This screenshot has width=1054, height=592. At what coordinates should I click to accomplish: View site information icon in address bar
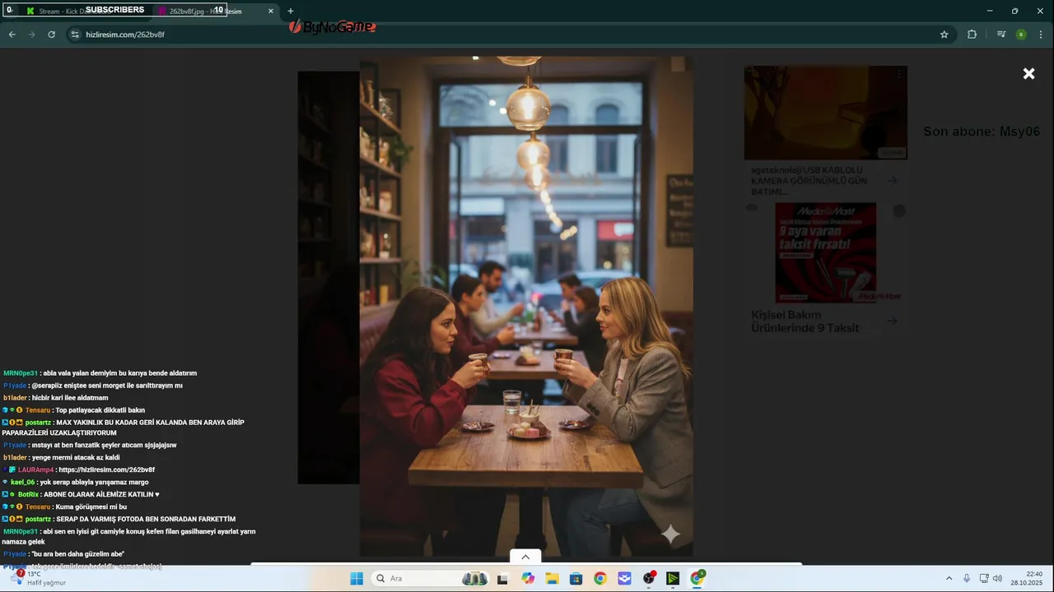(x=75, y=35)
